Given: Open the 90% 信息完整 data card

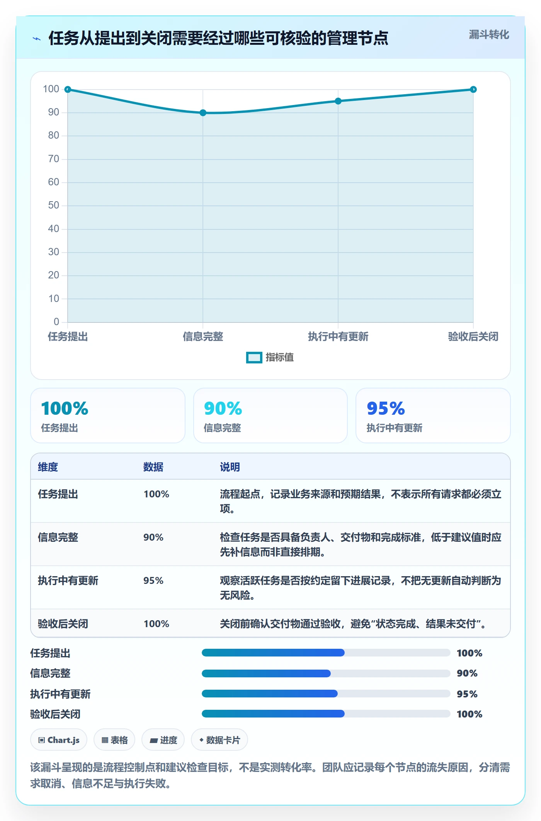Looking at the screenshot, I should tap(270, 416).
